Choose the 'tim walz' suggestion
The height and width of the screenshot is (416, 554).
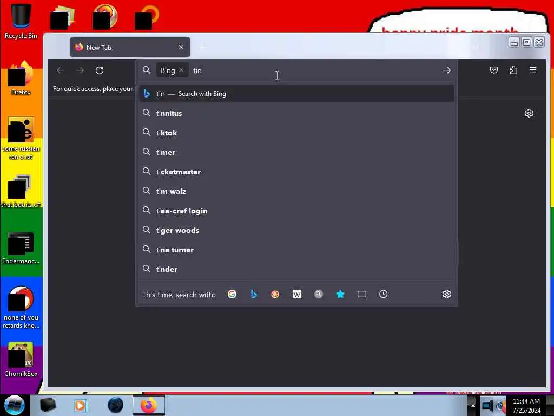[x=297, y=191]
